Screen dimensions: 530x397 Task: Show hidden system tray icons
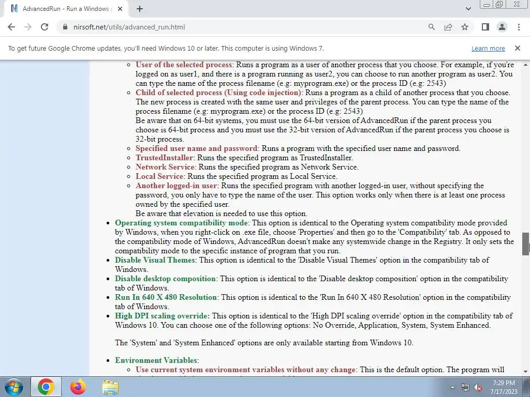pos(452,388)
